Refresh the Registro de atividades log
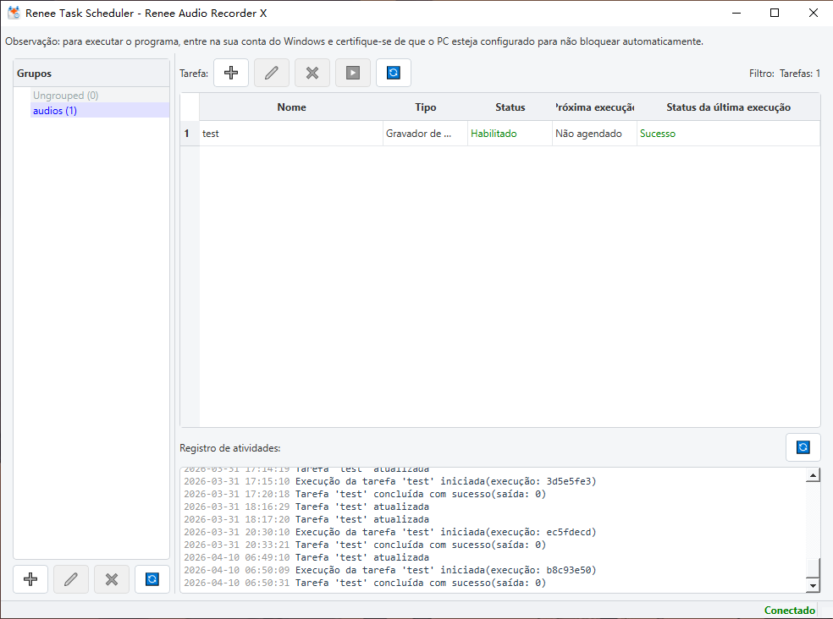The height and width of the screenshot is (619, 833). point(803,447)
